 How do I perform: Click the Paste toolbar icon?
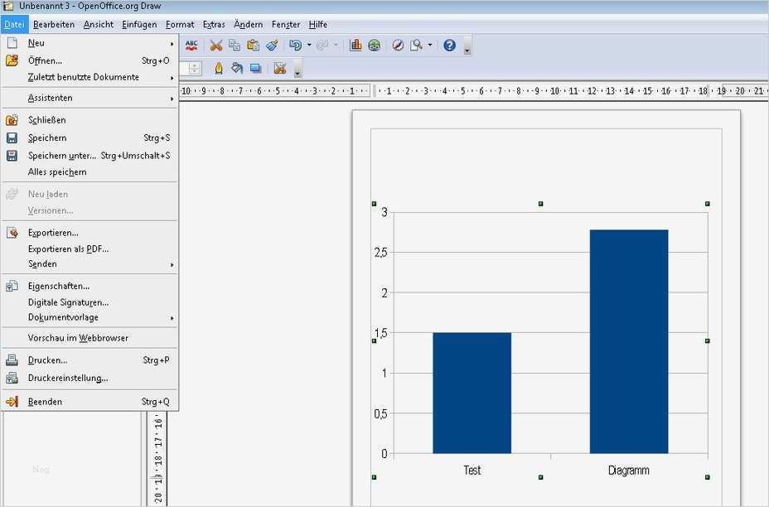click(x=253, y=45)
